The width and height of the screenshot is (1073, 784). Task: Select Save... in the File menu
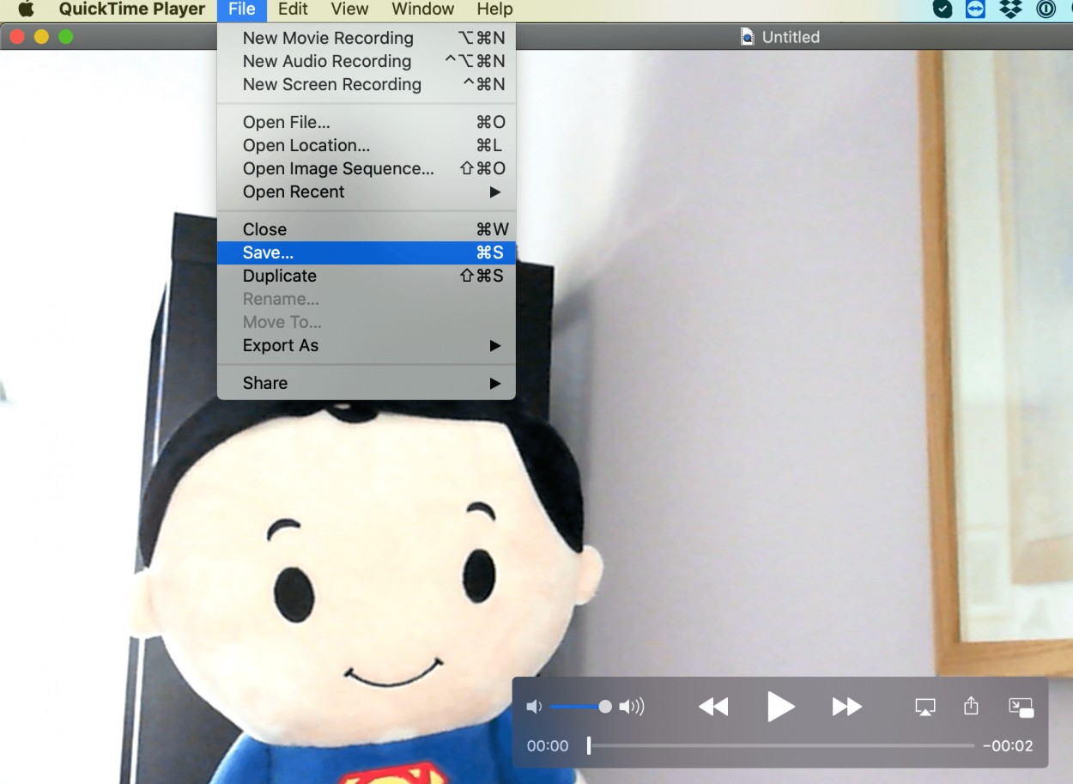(x=367, y=252)
